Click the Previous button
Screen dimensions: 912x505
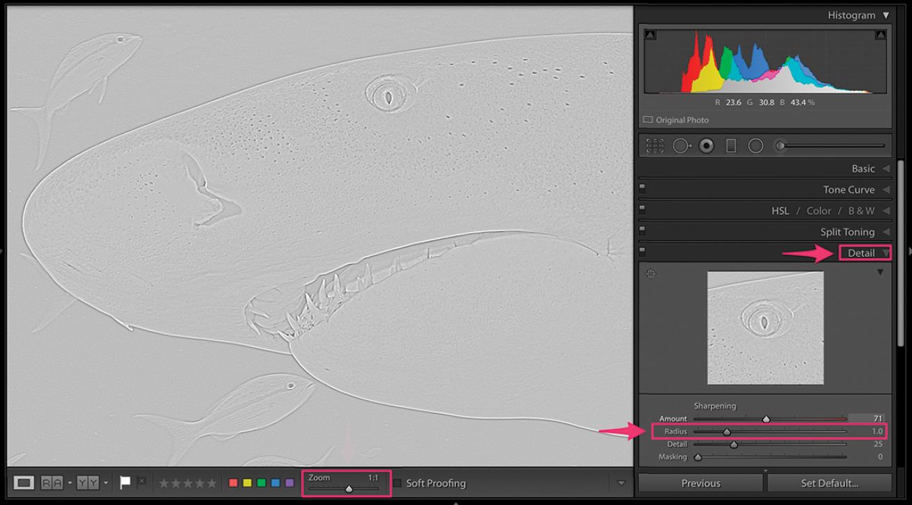tap(700, 483)
